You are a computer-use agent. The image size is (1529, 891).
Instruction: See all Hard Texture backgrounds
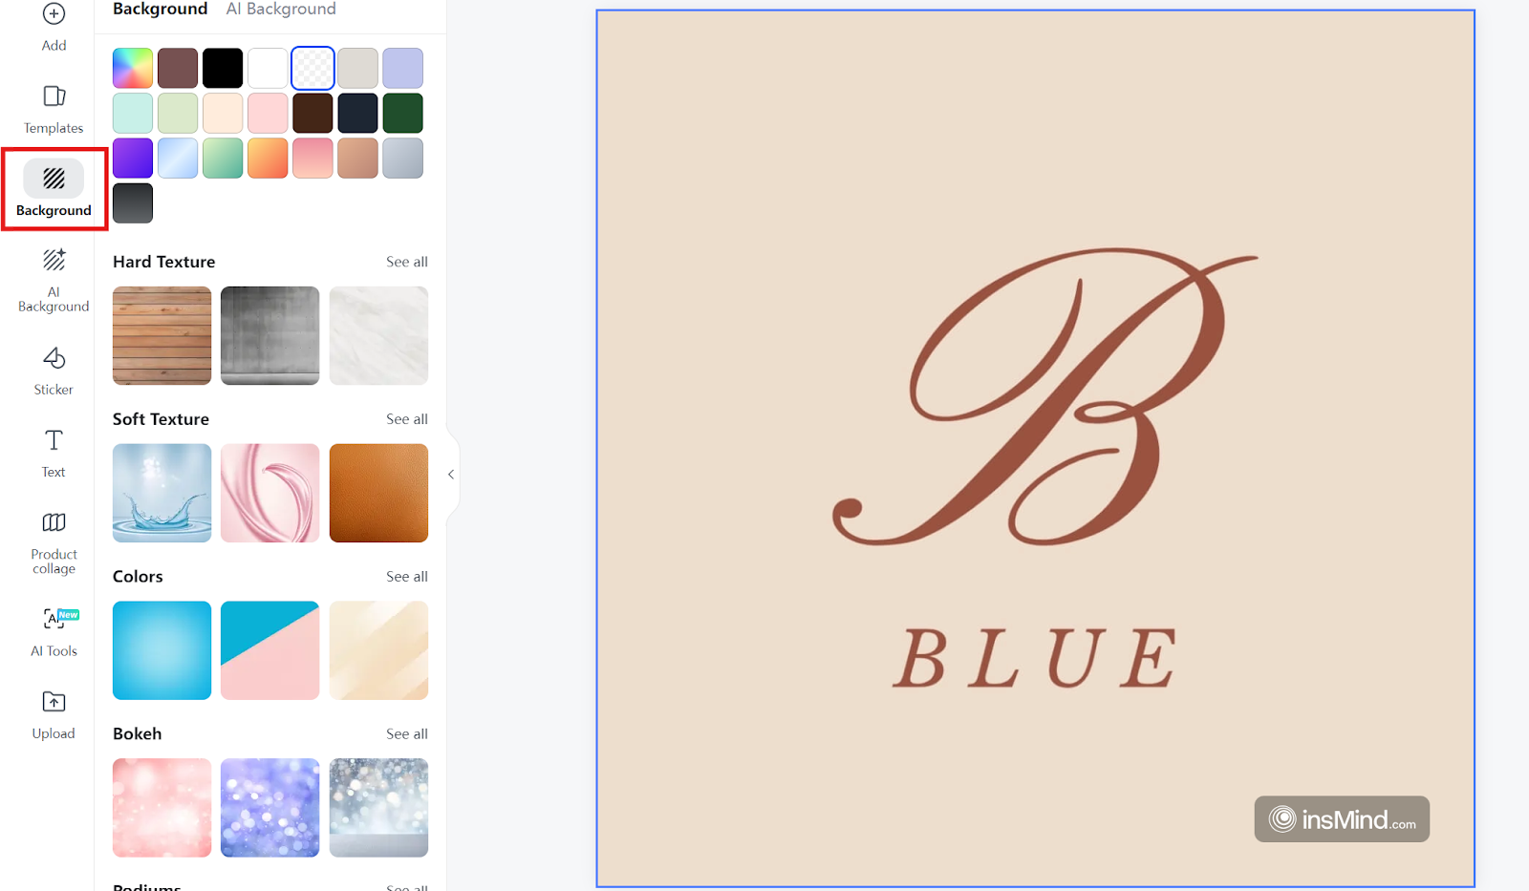click(x=407, y=262)
